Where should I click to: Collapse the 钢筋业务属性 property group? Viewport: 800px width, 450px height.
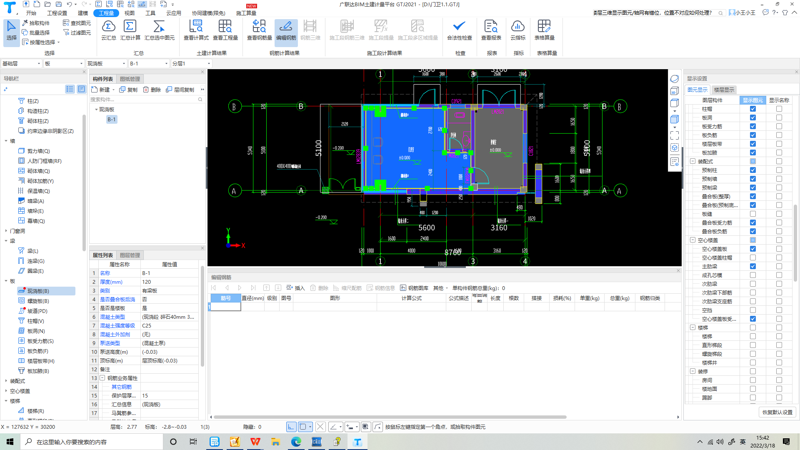click(102, 378)
